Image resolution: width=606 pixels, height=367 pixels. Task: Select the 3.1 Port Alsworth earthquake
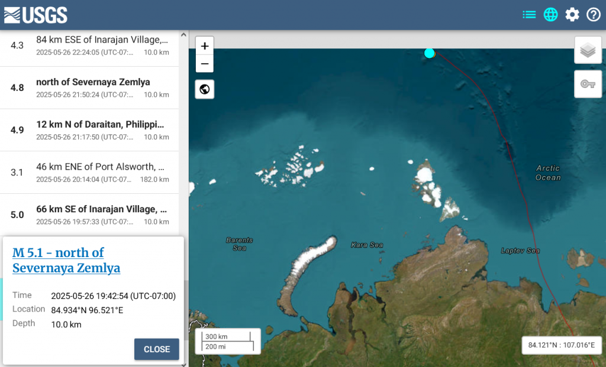(x=89, y=173)
